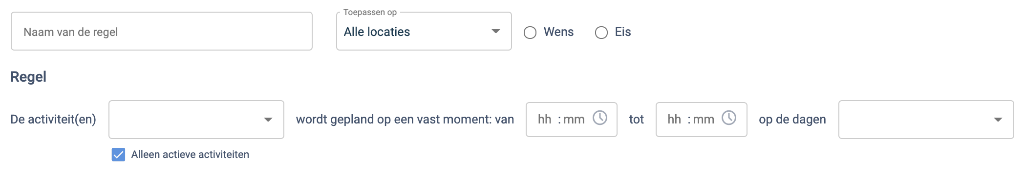Viewport: 1025px width, 175px height.
Task: Uncheck Alleen actieve activiteiten checkbox
Action: pyautogui.click(x=118, y=155)
